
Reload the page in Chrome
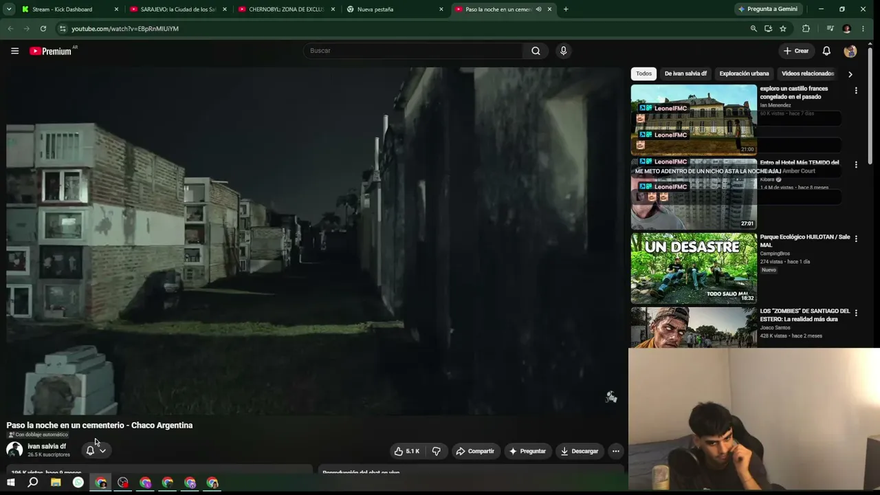click(43, 29)
